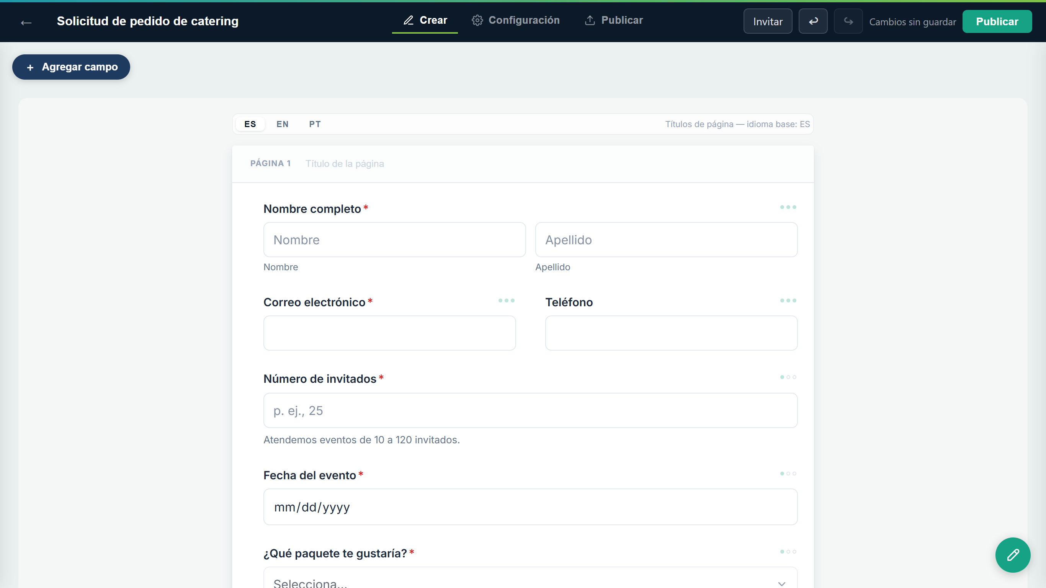Image resolution: width=1046 pixels, height=588 pixels.
Task: Open options dots for Teléfono field
Action: (x=788, y=301)
